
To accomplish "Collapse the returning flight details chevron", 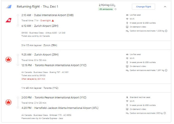I will point(165,6).
